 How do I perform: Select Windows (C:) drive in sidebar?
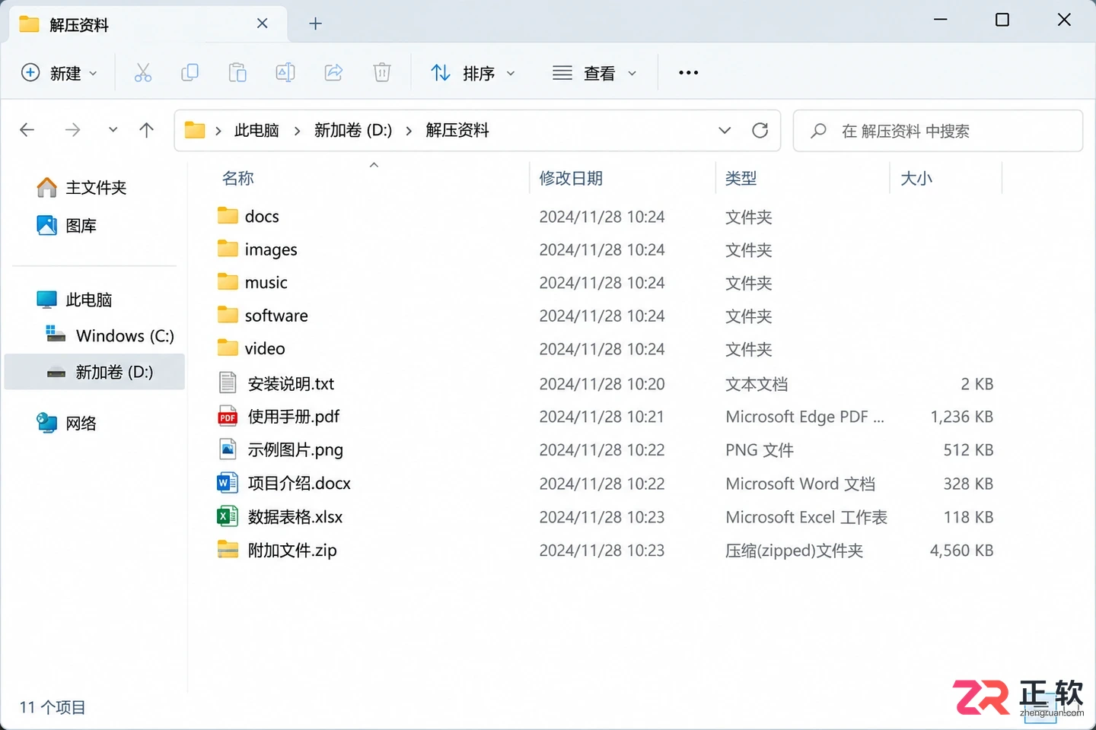[x=109, y=335]
